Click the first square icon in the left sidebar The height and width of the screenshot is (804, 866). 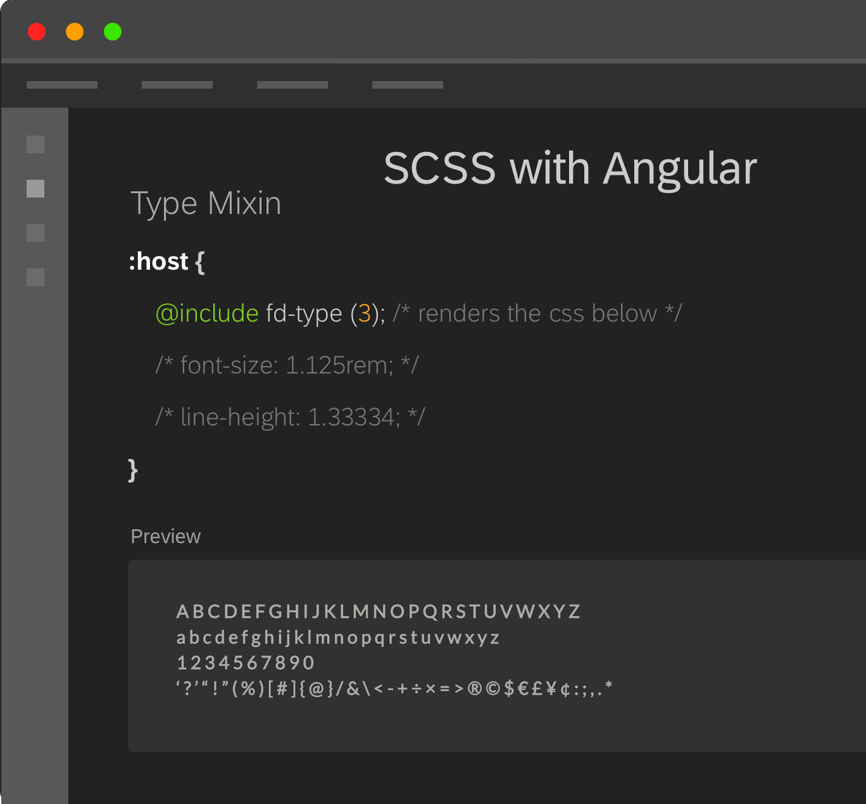[x=35, y=144]
